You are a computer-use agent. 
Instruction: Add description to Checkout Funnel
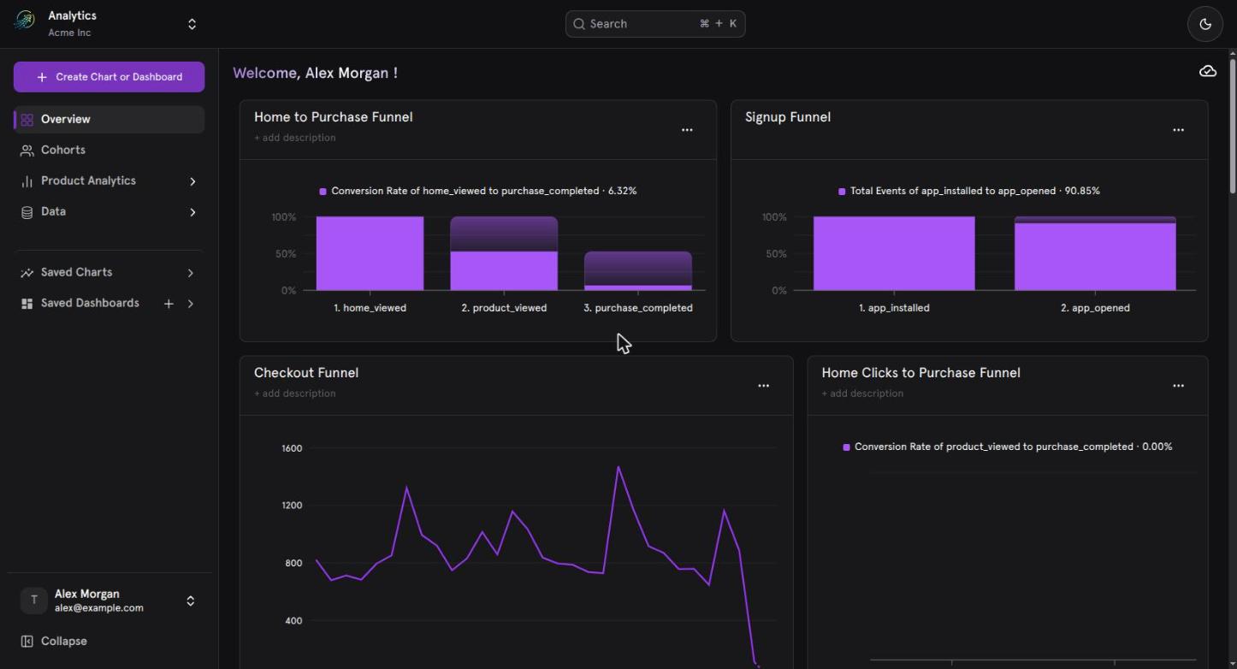pos(294,394)
